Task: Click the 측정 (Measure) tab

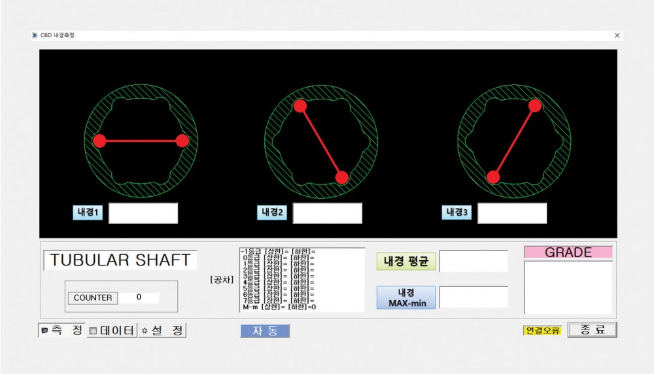Action: [62, 331]
